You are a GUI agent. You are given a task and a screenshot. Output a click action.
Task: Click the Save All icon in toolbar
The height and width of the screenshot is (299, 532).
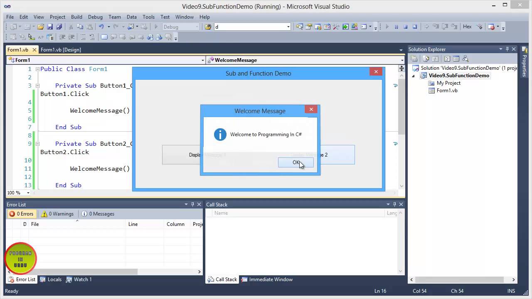(59, 27)
